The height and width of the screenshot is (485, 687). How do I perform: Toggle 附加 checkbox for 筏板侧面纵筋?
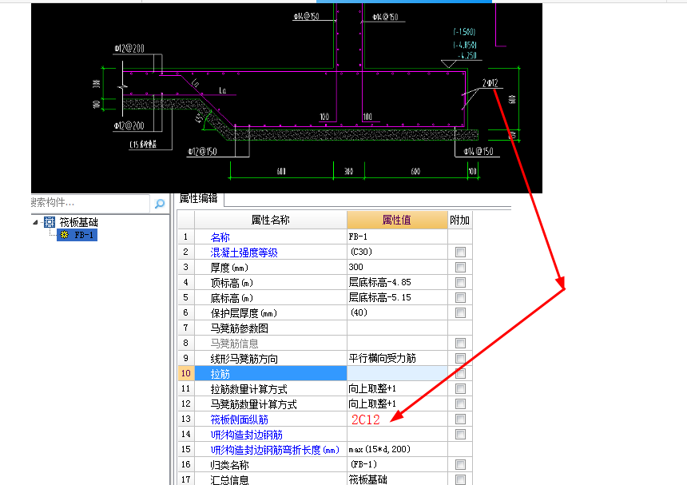click(x=460, y=419)
